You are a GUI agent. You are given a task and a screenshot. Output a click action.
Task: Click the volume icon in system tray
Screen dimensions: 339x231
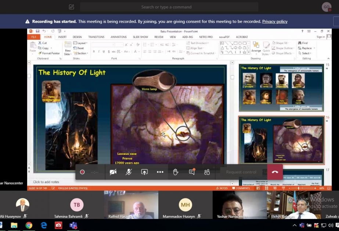(330, 225)
